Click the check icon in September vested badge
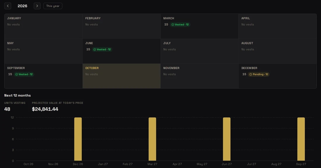 tap(17, 74)
